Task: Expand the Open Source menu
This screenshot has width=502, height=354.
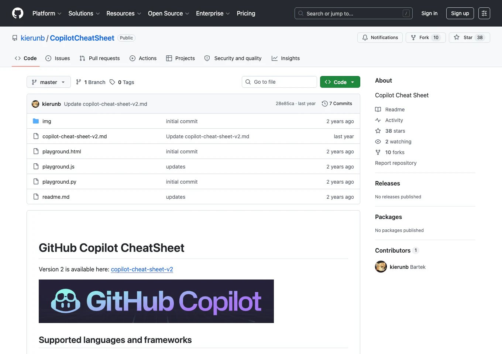Action: coord(169,13)
